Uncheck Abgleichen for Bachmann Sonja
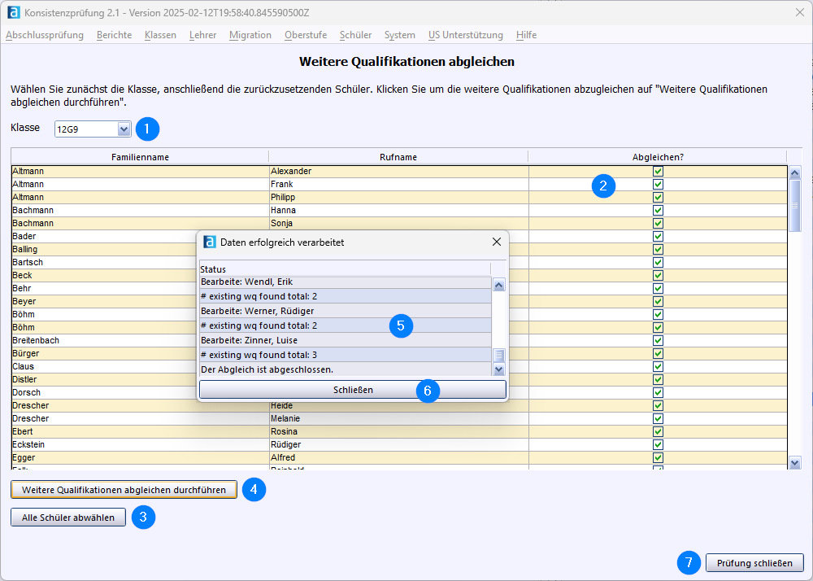The width and height of the screenshot is (813, 581). pyautogui.click(x=658, y=223)
